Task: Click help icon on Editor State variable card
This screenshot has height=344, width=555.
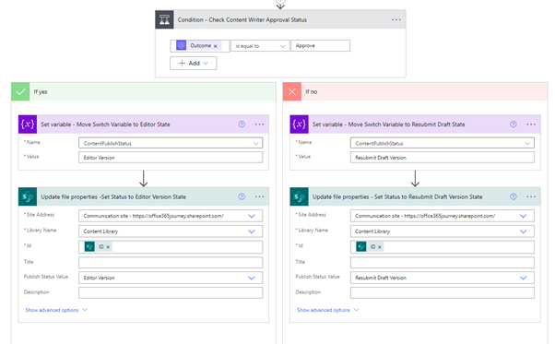Action: [242, 125]
